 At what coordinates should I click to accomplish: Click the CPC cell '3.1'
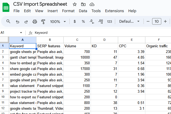pyautogui.click(x=132, y=108)
